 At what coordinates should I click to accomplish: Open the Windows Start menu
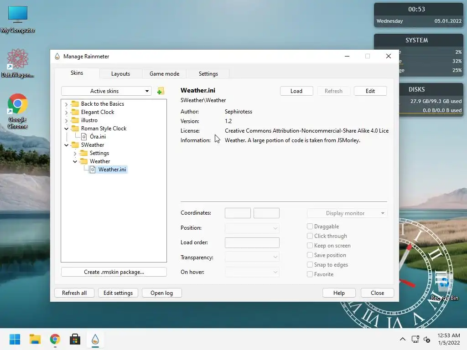click(x=15, y=339)
